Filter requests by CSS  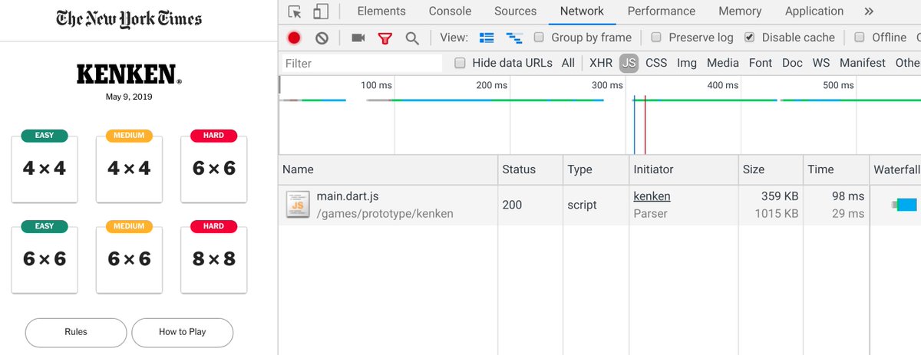pyautogui.click(x=656, y=63)
